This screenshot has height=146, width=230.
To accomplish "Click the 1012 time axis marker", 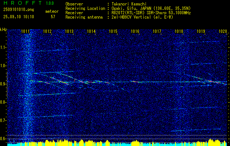I will [x=47, y=31].
